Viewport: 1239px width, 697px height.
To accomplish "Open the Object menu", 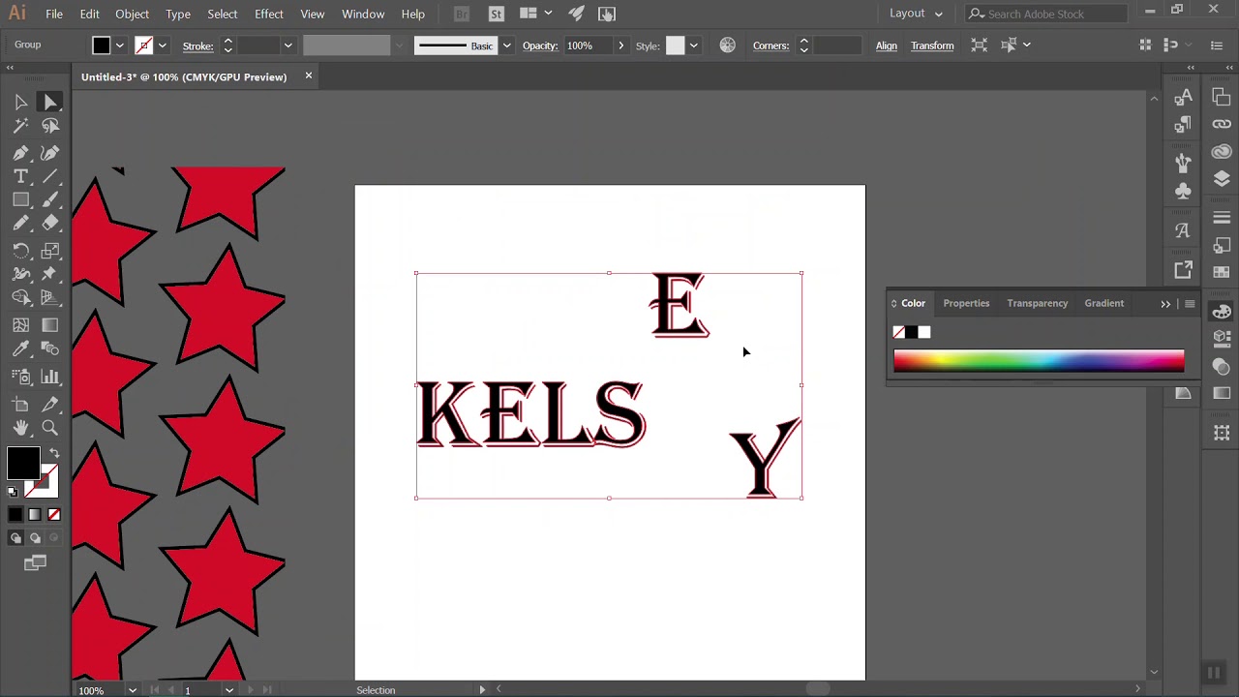I will tap(132, 14).
